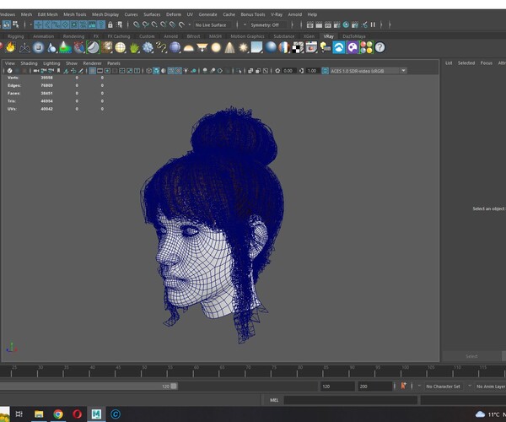The width and height of the screenshot is (506, 422).
Task: Open Google Chrome from the taskbar
Action: coord(58,414)
